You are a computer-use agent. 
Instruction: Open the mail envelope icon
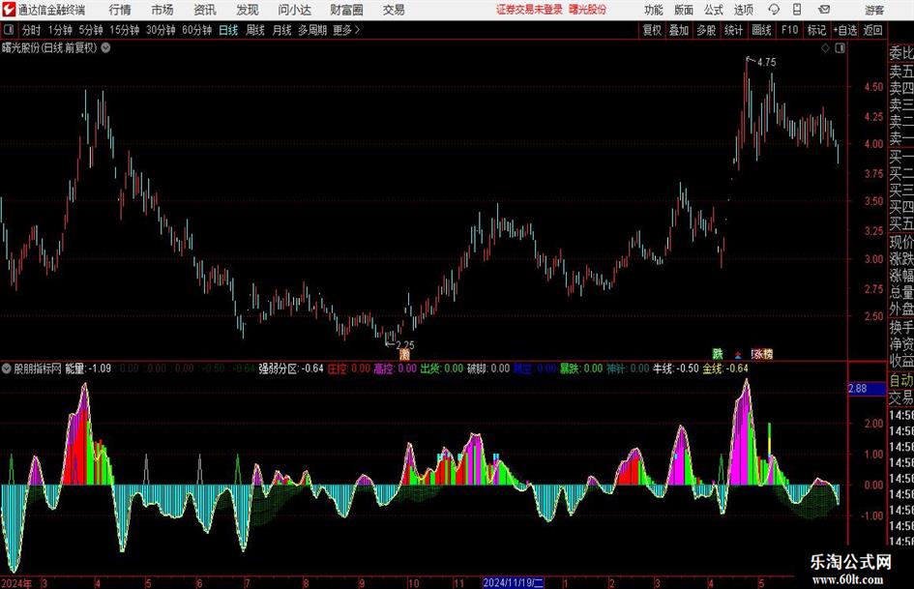click(x=824, y=10)
